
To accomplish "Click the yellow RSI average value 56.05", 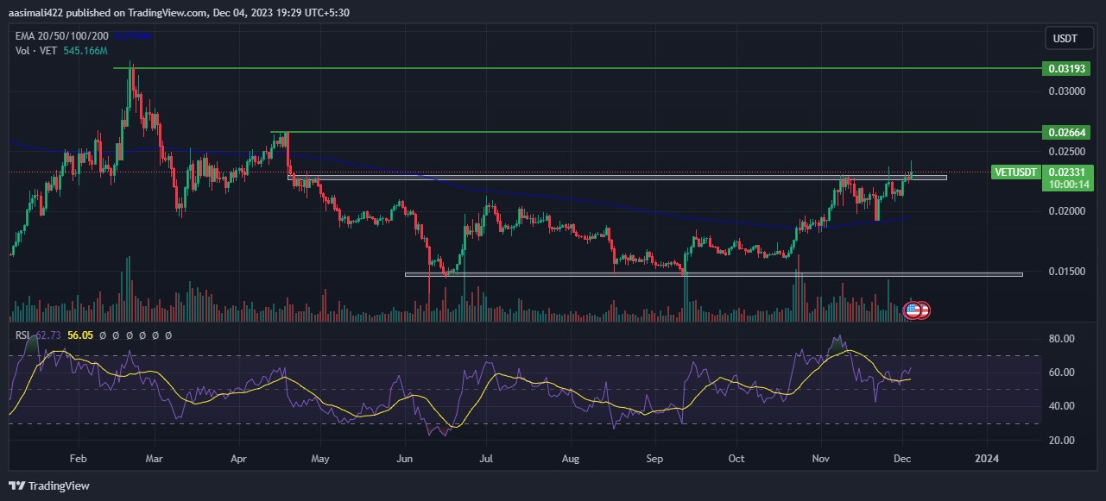I will click(82, 335).
